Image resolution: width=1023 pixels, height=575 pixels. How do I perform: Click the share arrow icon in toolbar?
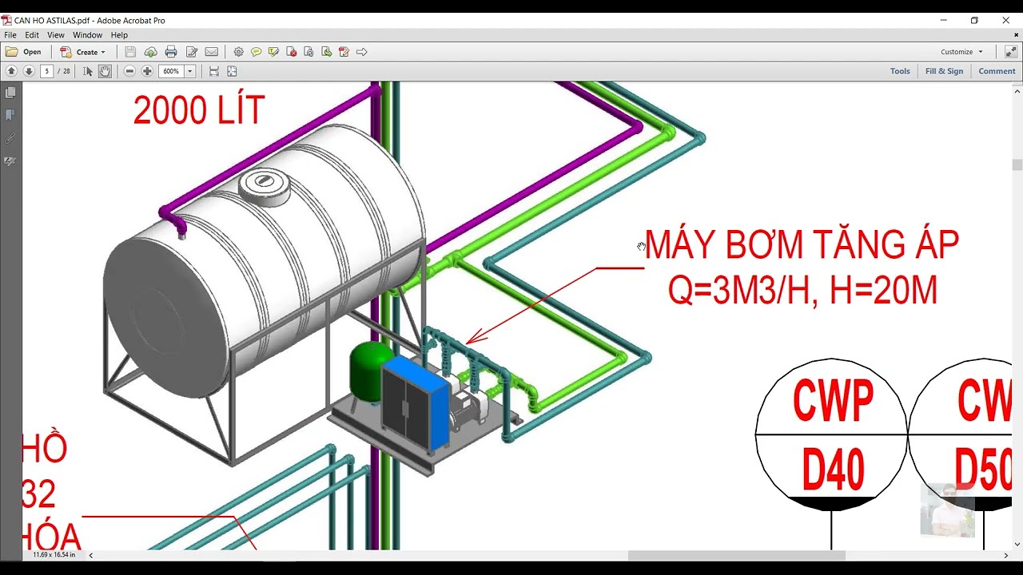point(361,52)
